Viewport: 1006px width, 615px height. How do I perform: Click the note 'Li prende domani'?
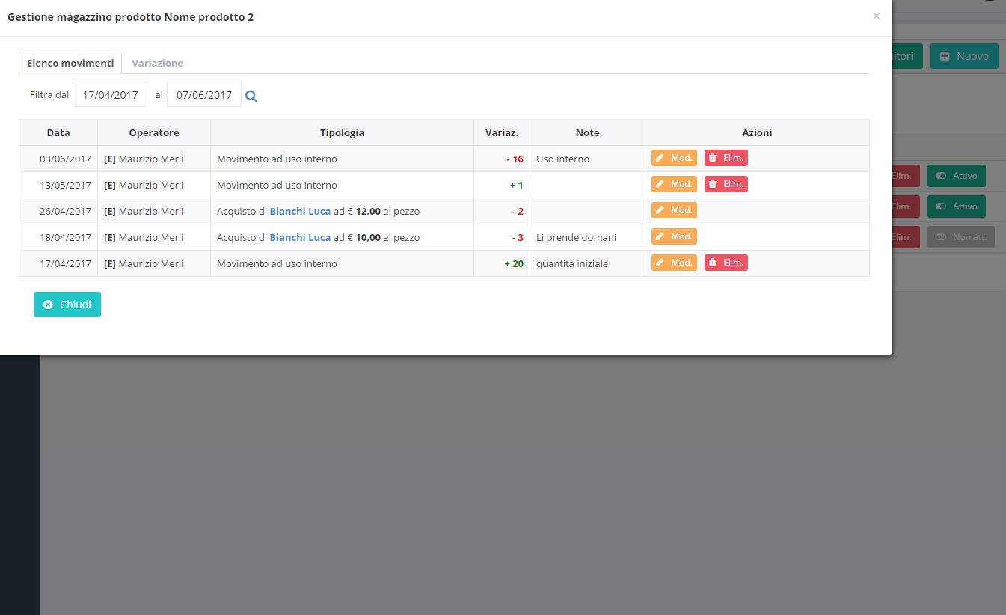coord(576,237)
